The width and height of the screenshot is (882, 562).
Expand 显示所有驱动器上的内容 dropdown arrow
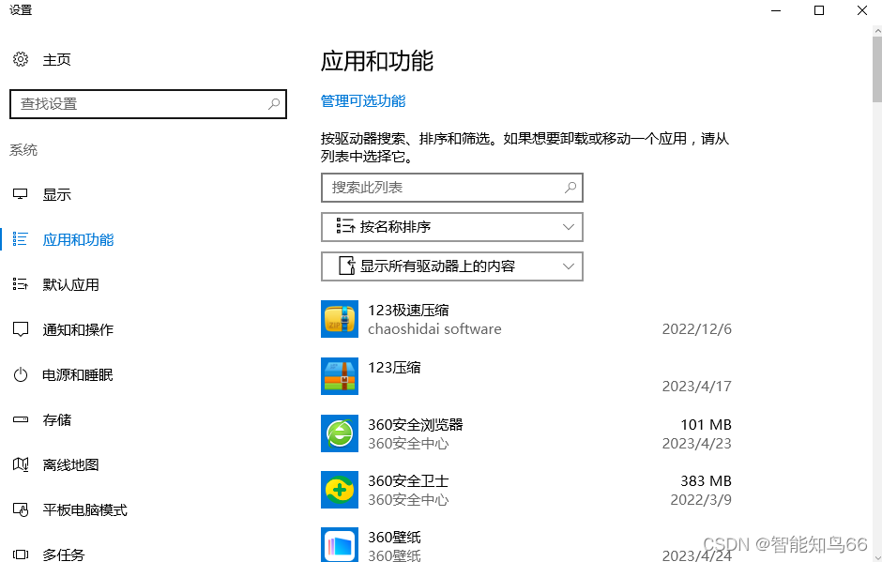pos(568,266)
